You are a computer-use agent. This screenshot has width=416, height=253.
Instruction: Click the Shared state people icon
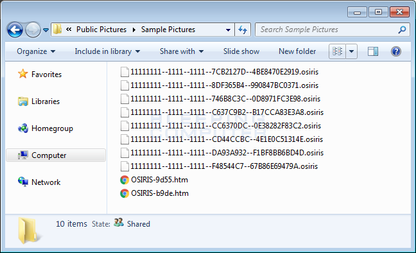pyautogui.click(x=119, y=222)
